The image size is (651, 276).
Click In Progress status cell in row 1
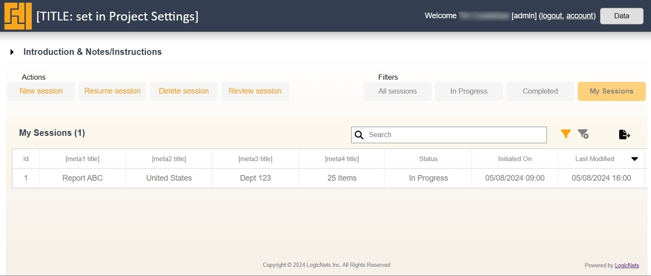tap(428, 178)
